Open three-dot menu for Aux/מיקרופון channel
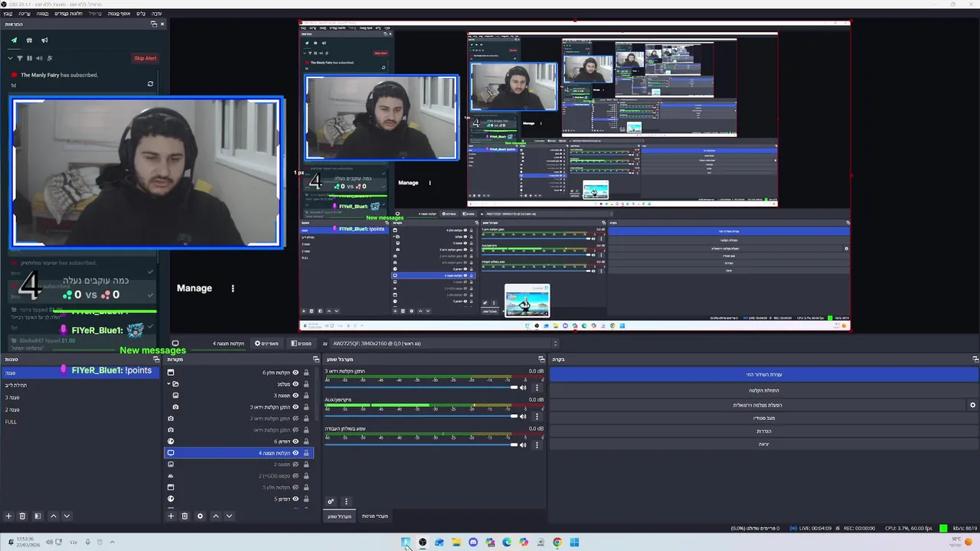The height and width of the screenshot is (551, 980). pyautogui.click(x=537, y=416)
